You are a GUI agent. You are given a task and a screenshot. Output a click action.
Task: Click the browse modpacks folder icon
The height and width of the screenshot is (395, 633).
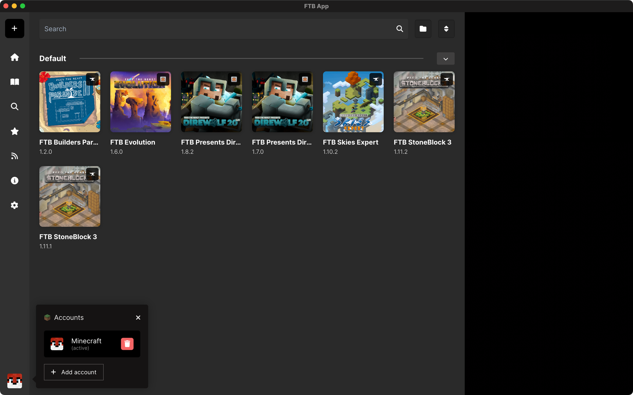423,29
